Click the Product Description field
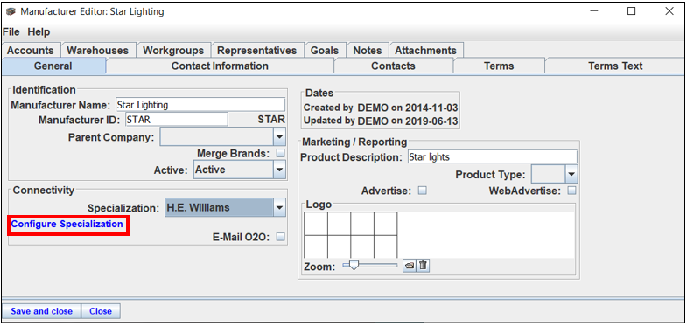The width and height of the screenshot is (687, 326). coord(492,156)
